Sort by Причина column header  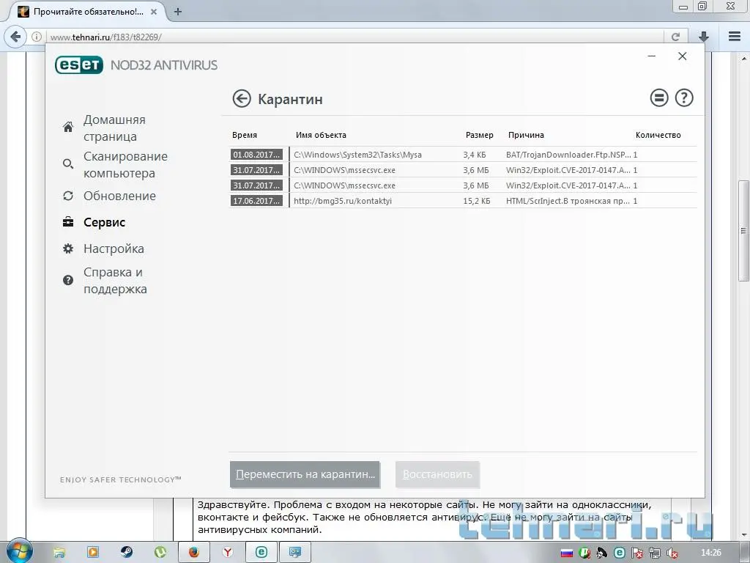[x=526, y=135]
